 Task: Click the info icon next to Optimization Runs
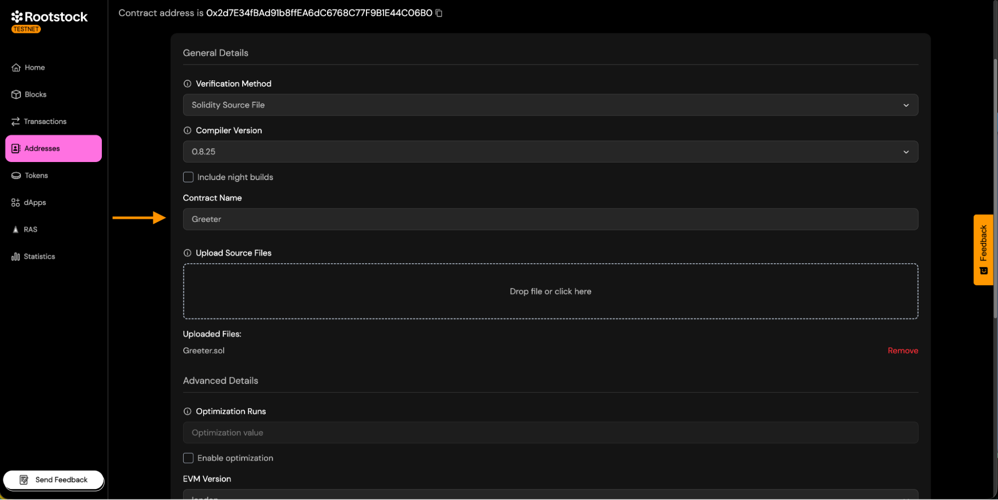187,412
